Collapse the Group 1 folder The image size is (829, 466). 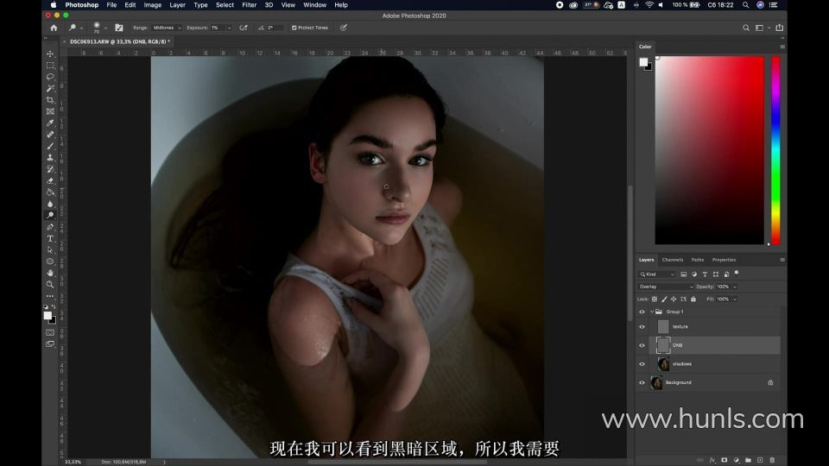tap(651, 312)
